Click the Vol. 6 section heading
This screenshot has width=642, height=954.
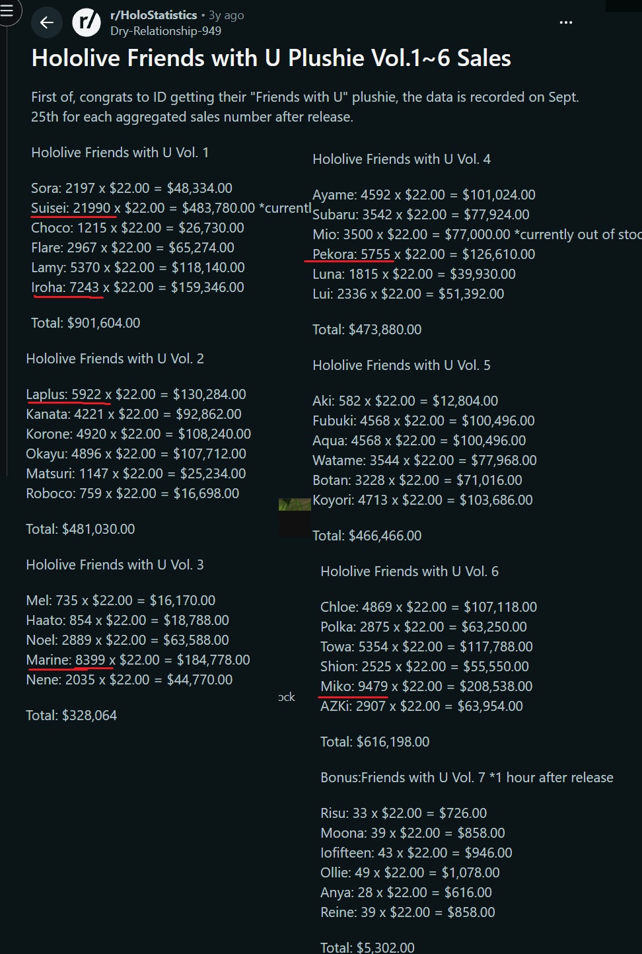(x=410, y=571)
